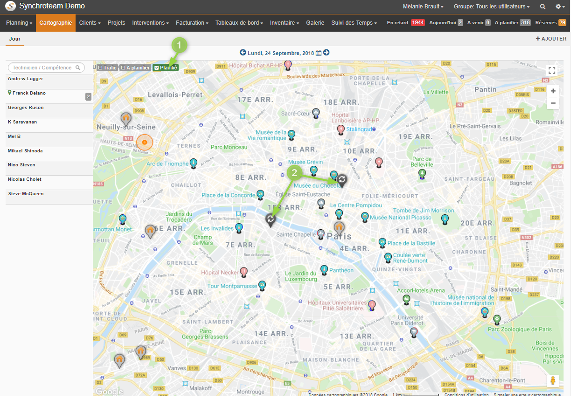
Task: Select technician K Saravanan
Action: pos(49,125)
